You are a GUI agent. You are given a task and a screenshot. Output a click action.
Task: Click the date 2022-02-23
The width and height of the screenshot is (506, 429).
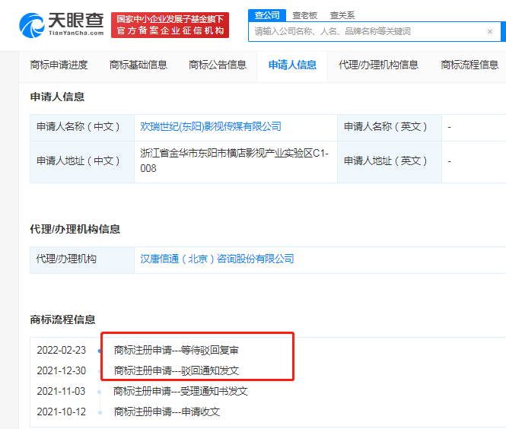(x=62, y=351)
